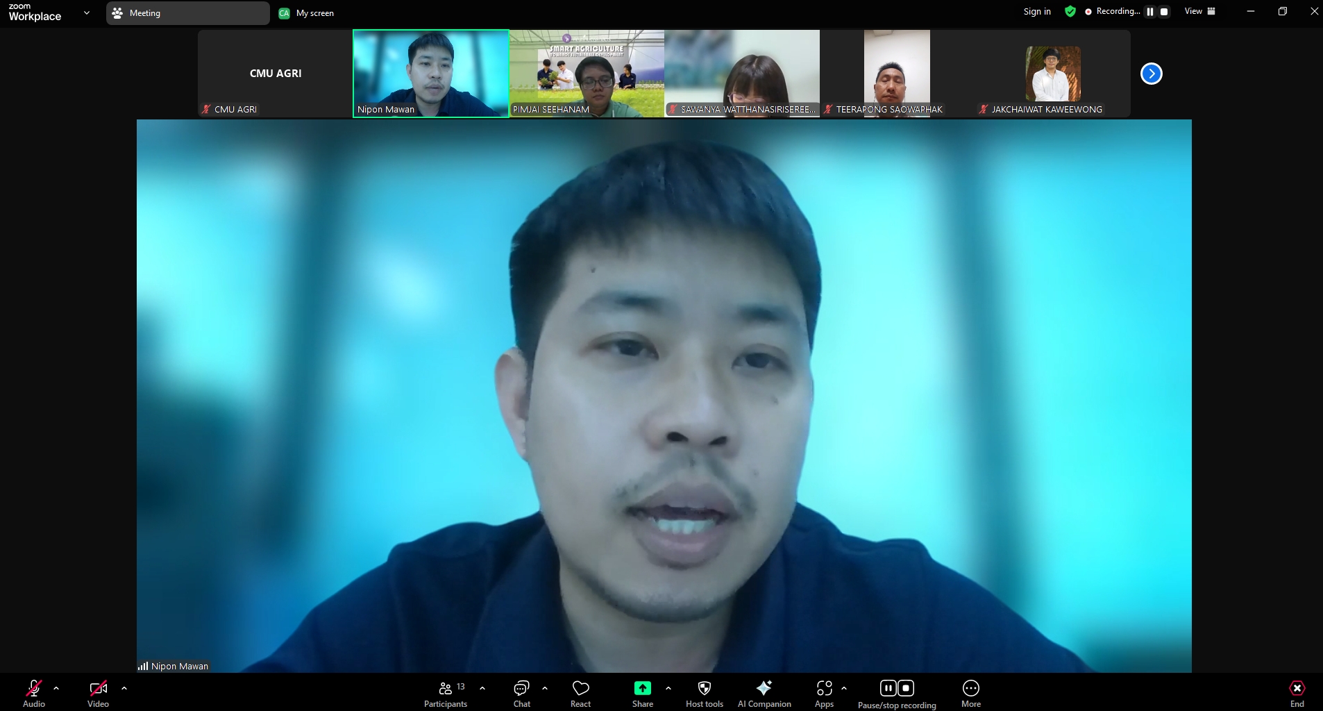This screenshot has height=711, width=1323.
Task: Restore down the Zoom window
Action: point(1283,11)
